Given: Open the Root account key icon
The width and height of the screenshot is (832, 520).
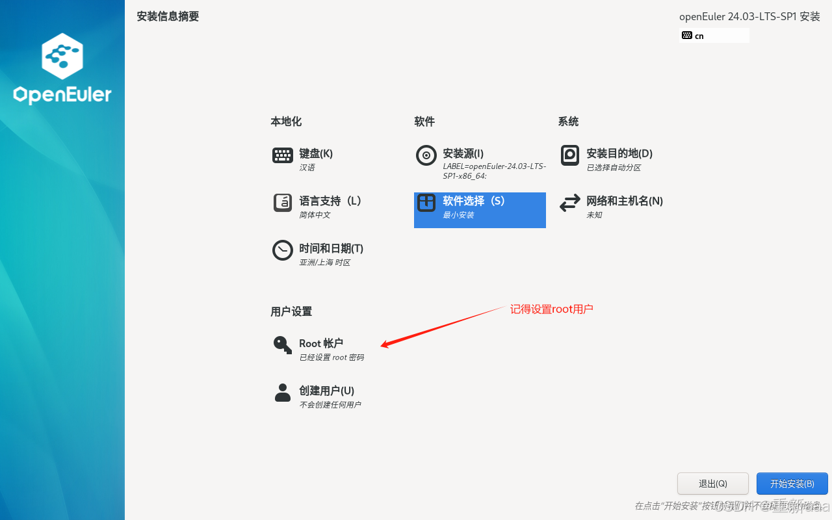Looking at the screenshot, I should [x=282, y=344].
